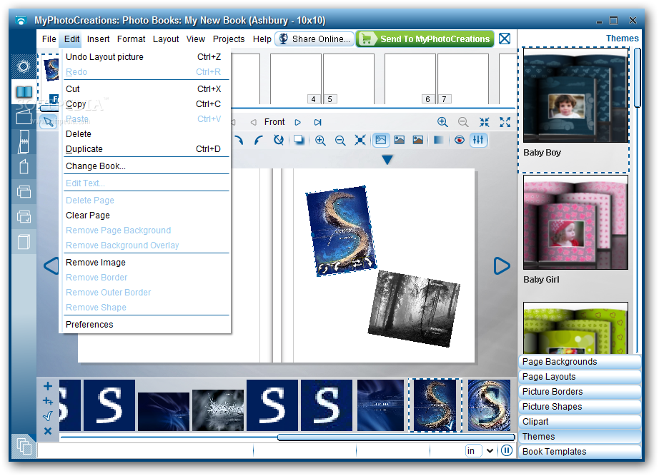Click the drop shadow icon
The width and height of the screenshot is (659, 476).
pos(299,140)
